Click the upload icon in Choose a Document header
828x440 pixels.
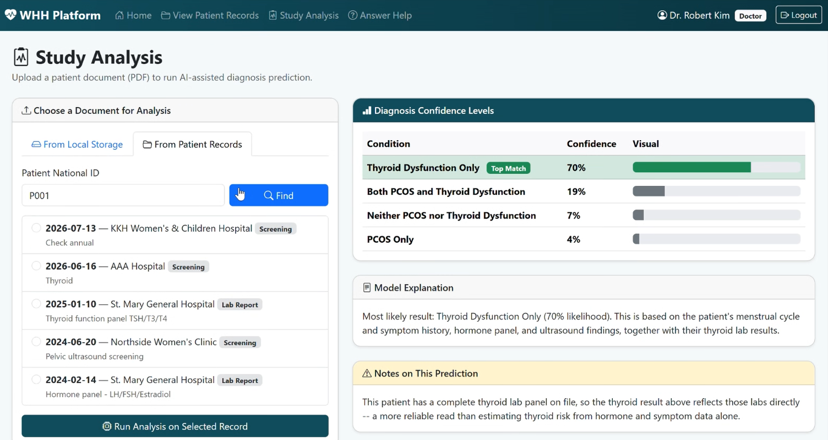pos(26,111)
